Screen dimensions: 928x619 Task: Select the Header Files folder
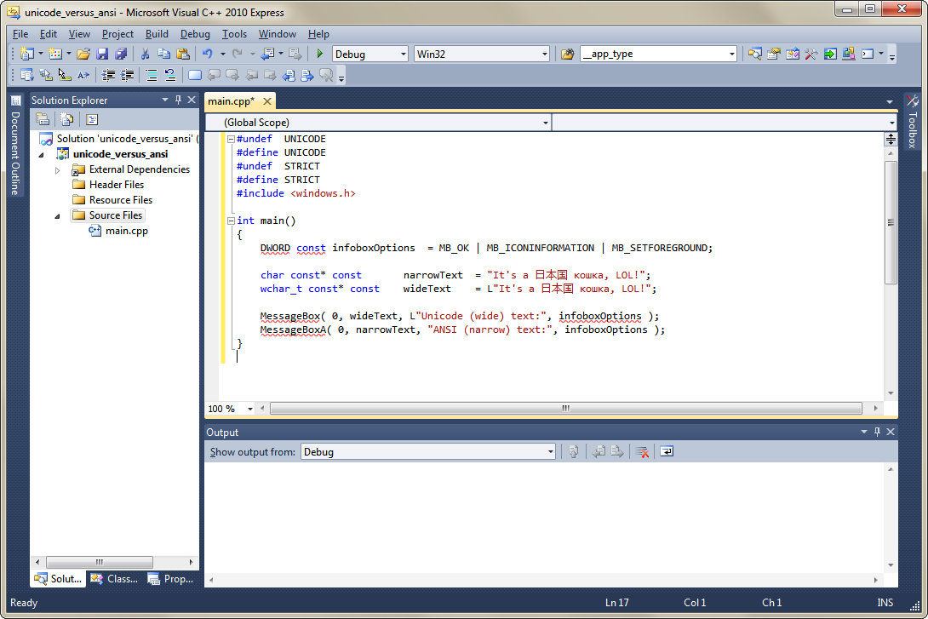click(116, 185)
